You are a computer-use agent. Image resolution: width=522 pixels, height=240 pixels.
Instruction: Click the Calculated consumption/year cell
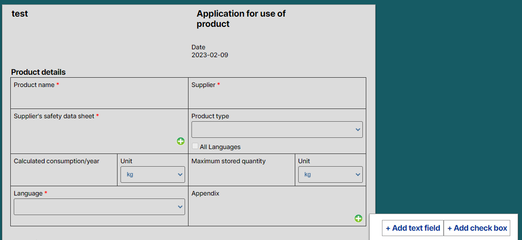pyautogui.click(x=64, y=170)
